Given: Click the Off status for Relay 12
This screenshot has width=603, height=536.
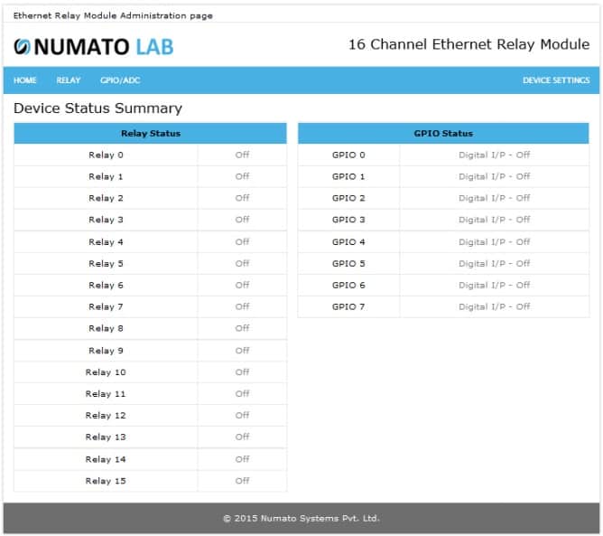Looking at the screenshot, I should (x=242, y=416).
